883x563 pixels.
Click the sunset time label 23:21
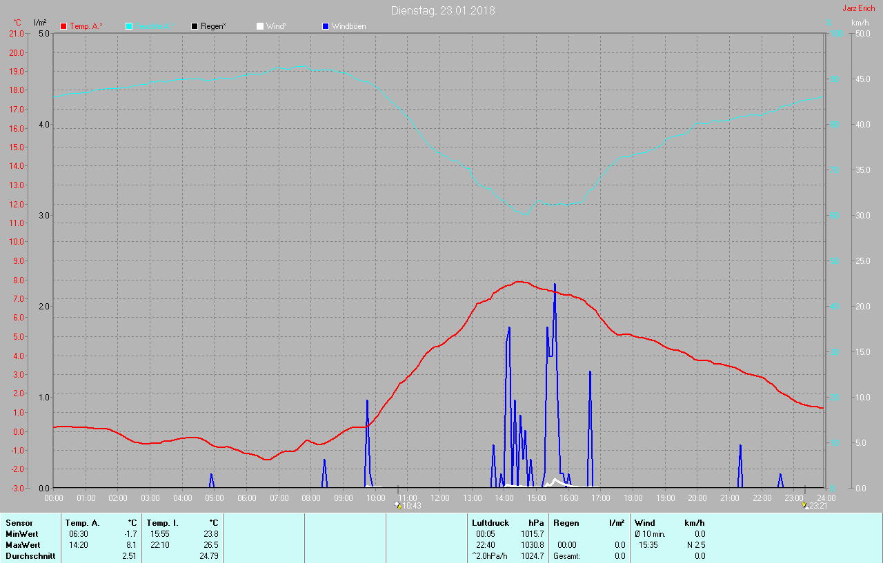pyautogui.click(x=818, y=506)
